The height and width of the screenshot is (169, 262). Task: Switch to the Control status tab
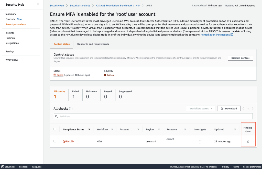click(62, 44)
